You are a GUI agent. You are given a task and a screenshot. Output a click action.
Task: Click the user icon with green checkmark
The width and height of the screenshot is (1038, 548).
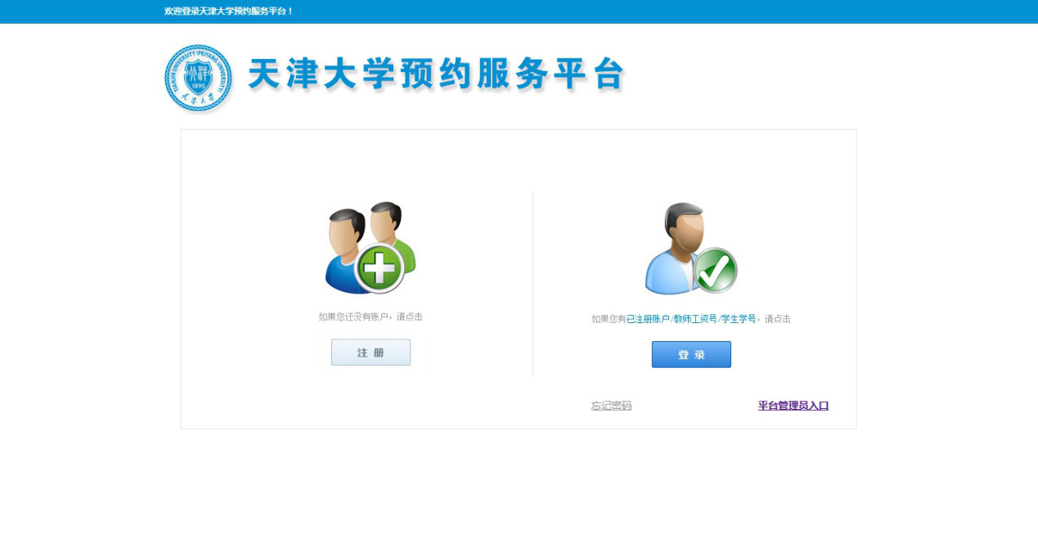(x=691, y=249)
